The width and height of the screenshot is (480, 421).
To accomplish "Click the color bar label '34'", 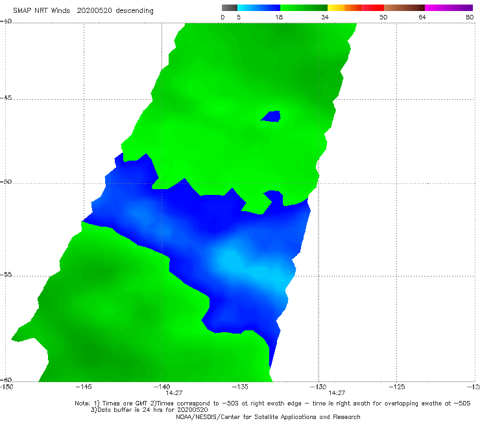I will coord(325,17).
